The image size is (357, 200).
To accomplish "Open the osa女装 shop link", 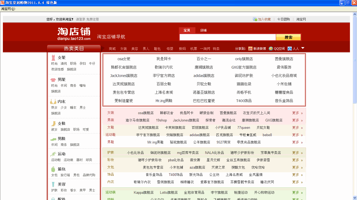I will click(x=124, y=59).
